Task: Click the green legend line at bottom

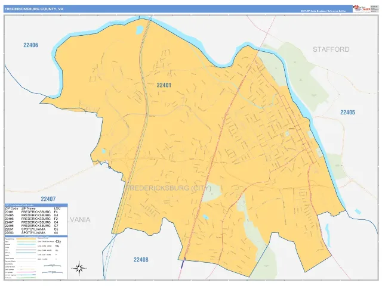Action: tap(26, 278)
